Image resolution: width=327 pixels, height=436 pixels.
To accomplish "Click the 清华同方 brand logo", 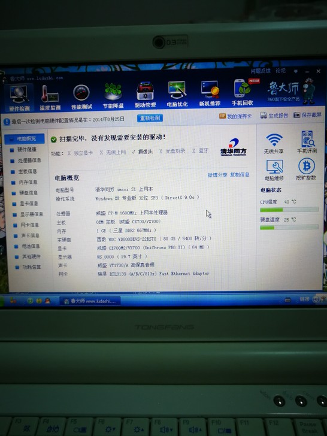I will [234, 147].
